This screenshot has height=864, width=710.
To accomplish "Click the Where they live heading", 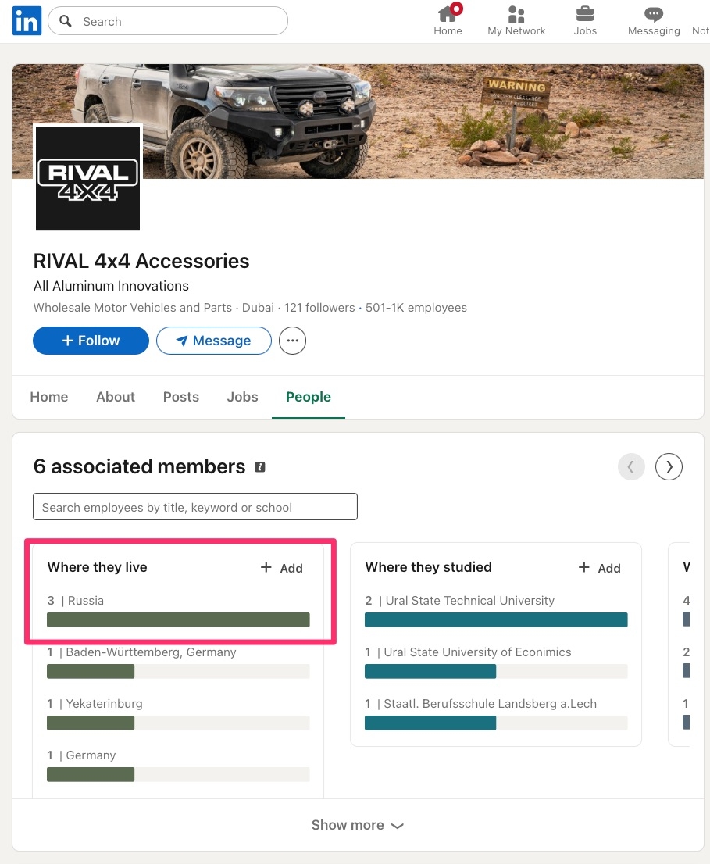I will 97,567.
